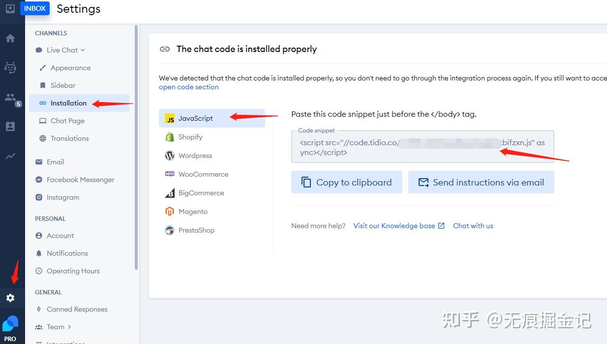Click Send instructions via email button
607x344 pixels.
pos(481,182)
